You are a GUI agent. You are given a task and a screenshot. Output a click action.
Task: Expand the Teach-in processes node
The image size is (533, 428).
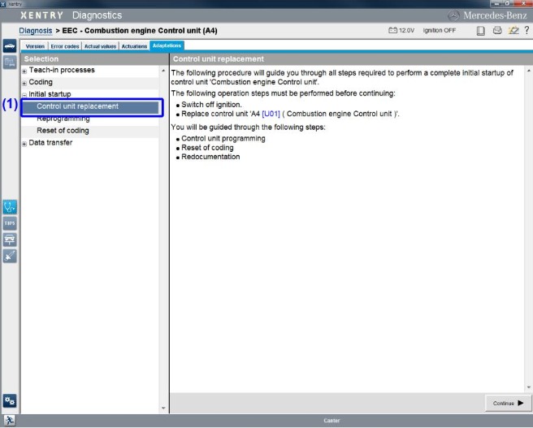click(x=24, y=71)
